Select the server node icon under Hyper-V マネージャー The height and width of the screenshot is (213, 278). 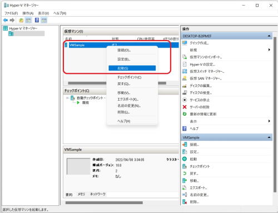tap(11, 33)
